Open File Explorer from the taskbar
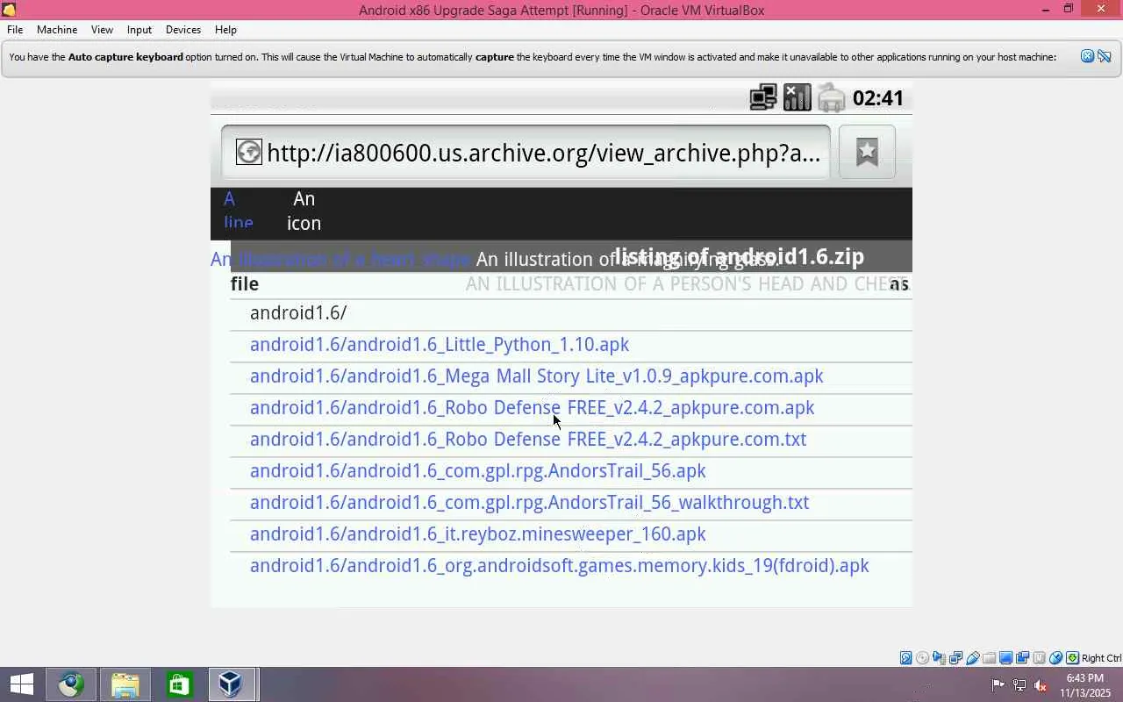1123x702 pixels. click(125, 684)
